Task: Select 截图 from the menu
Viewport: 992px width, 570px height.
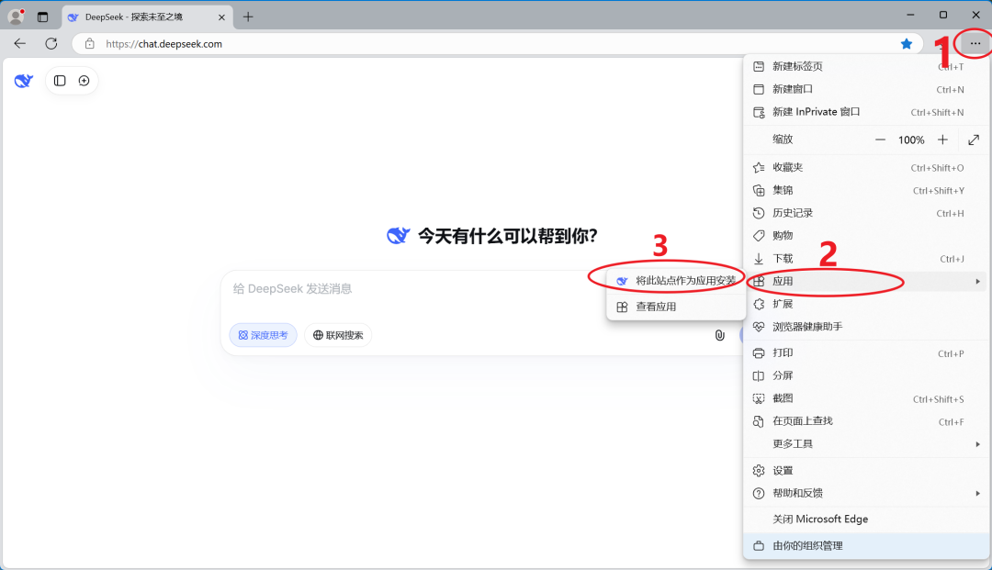Action: [x=865, y=398]
